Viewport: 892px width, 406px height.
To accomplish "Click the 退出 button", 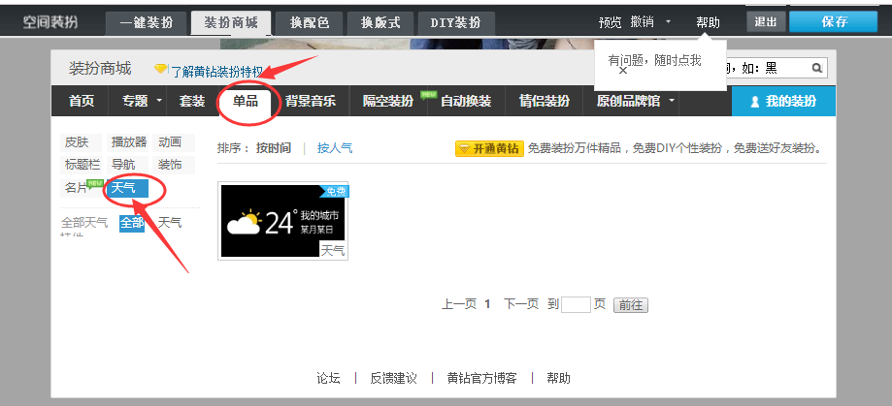I will pyautogui.click(x=766, y=22).
